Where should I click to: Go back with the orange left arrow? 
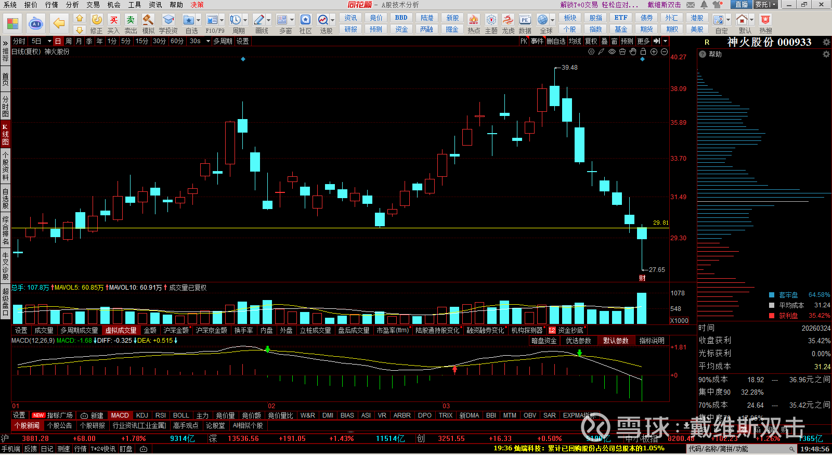pyautogui.click(x=59, y=23)
